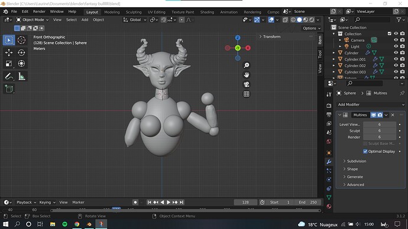
Task: Open the Item sidebar tab
Action: click(x=320, y=40)
